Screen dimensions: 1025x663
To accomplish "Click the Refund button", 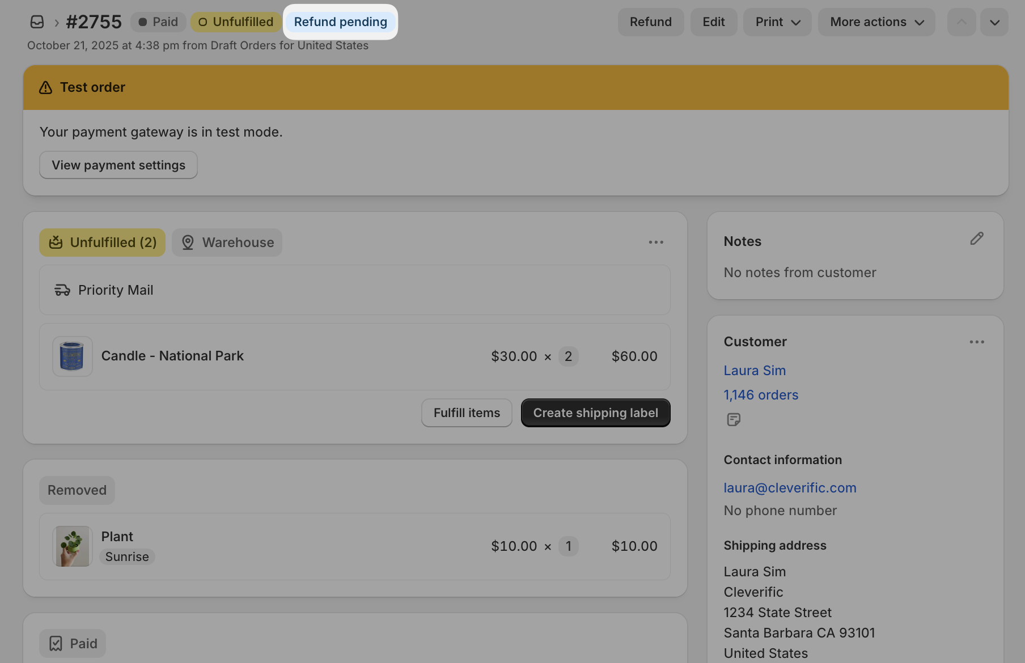I will point(651,22).
